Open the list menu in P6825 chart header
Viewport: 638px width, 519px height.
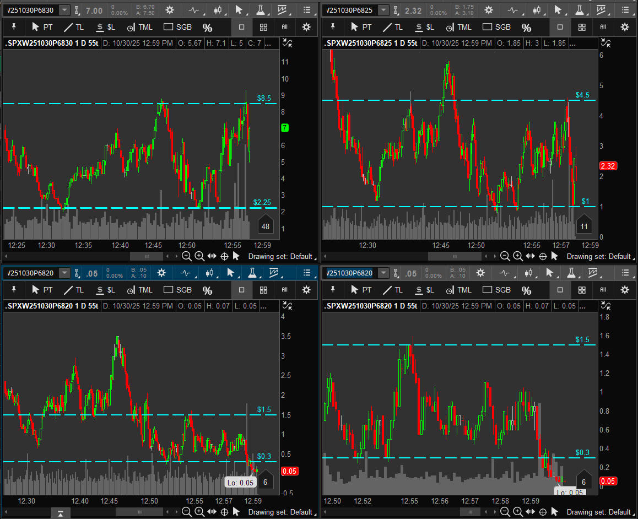click(624, 10)
